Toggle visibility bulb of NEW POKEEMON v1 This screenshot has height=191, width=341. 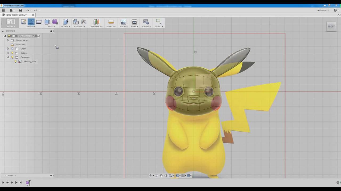[x=9, y=36]
